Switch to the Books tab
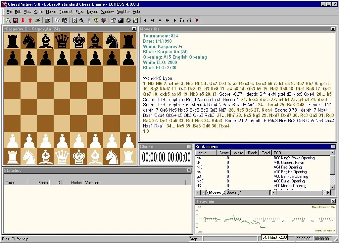 (231, 192)
